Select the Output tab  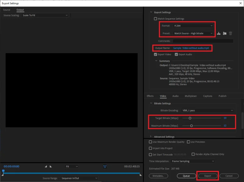click(x=20, y=10)
